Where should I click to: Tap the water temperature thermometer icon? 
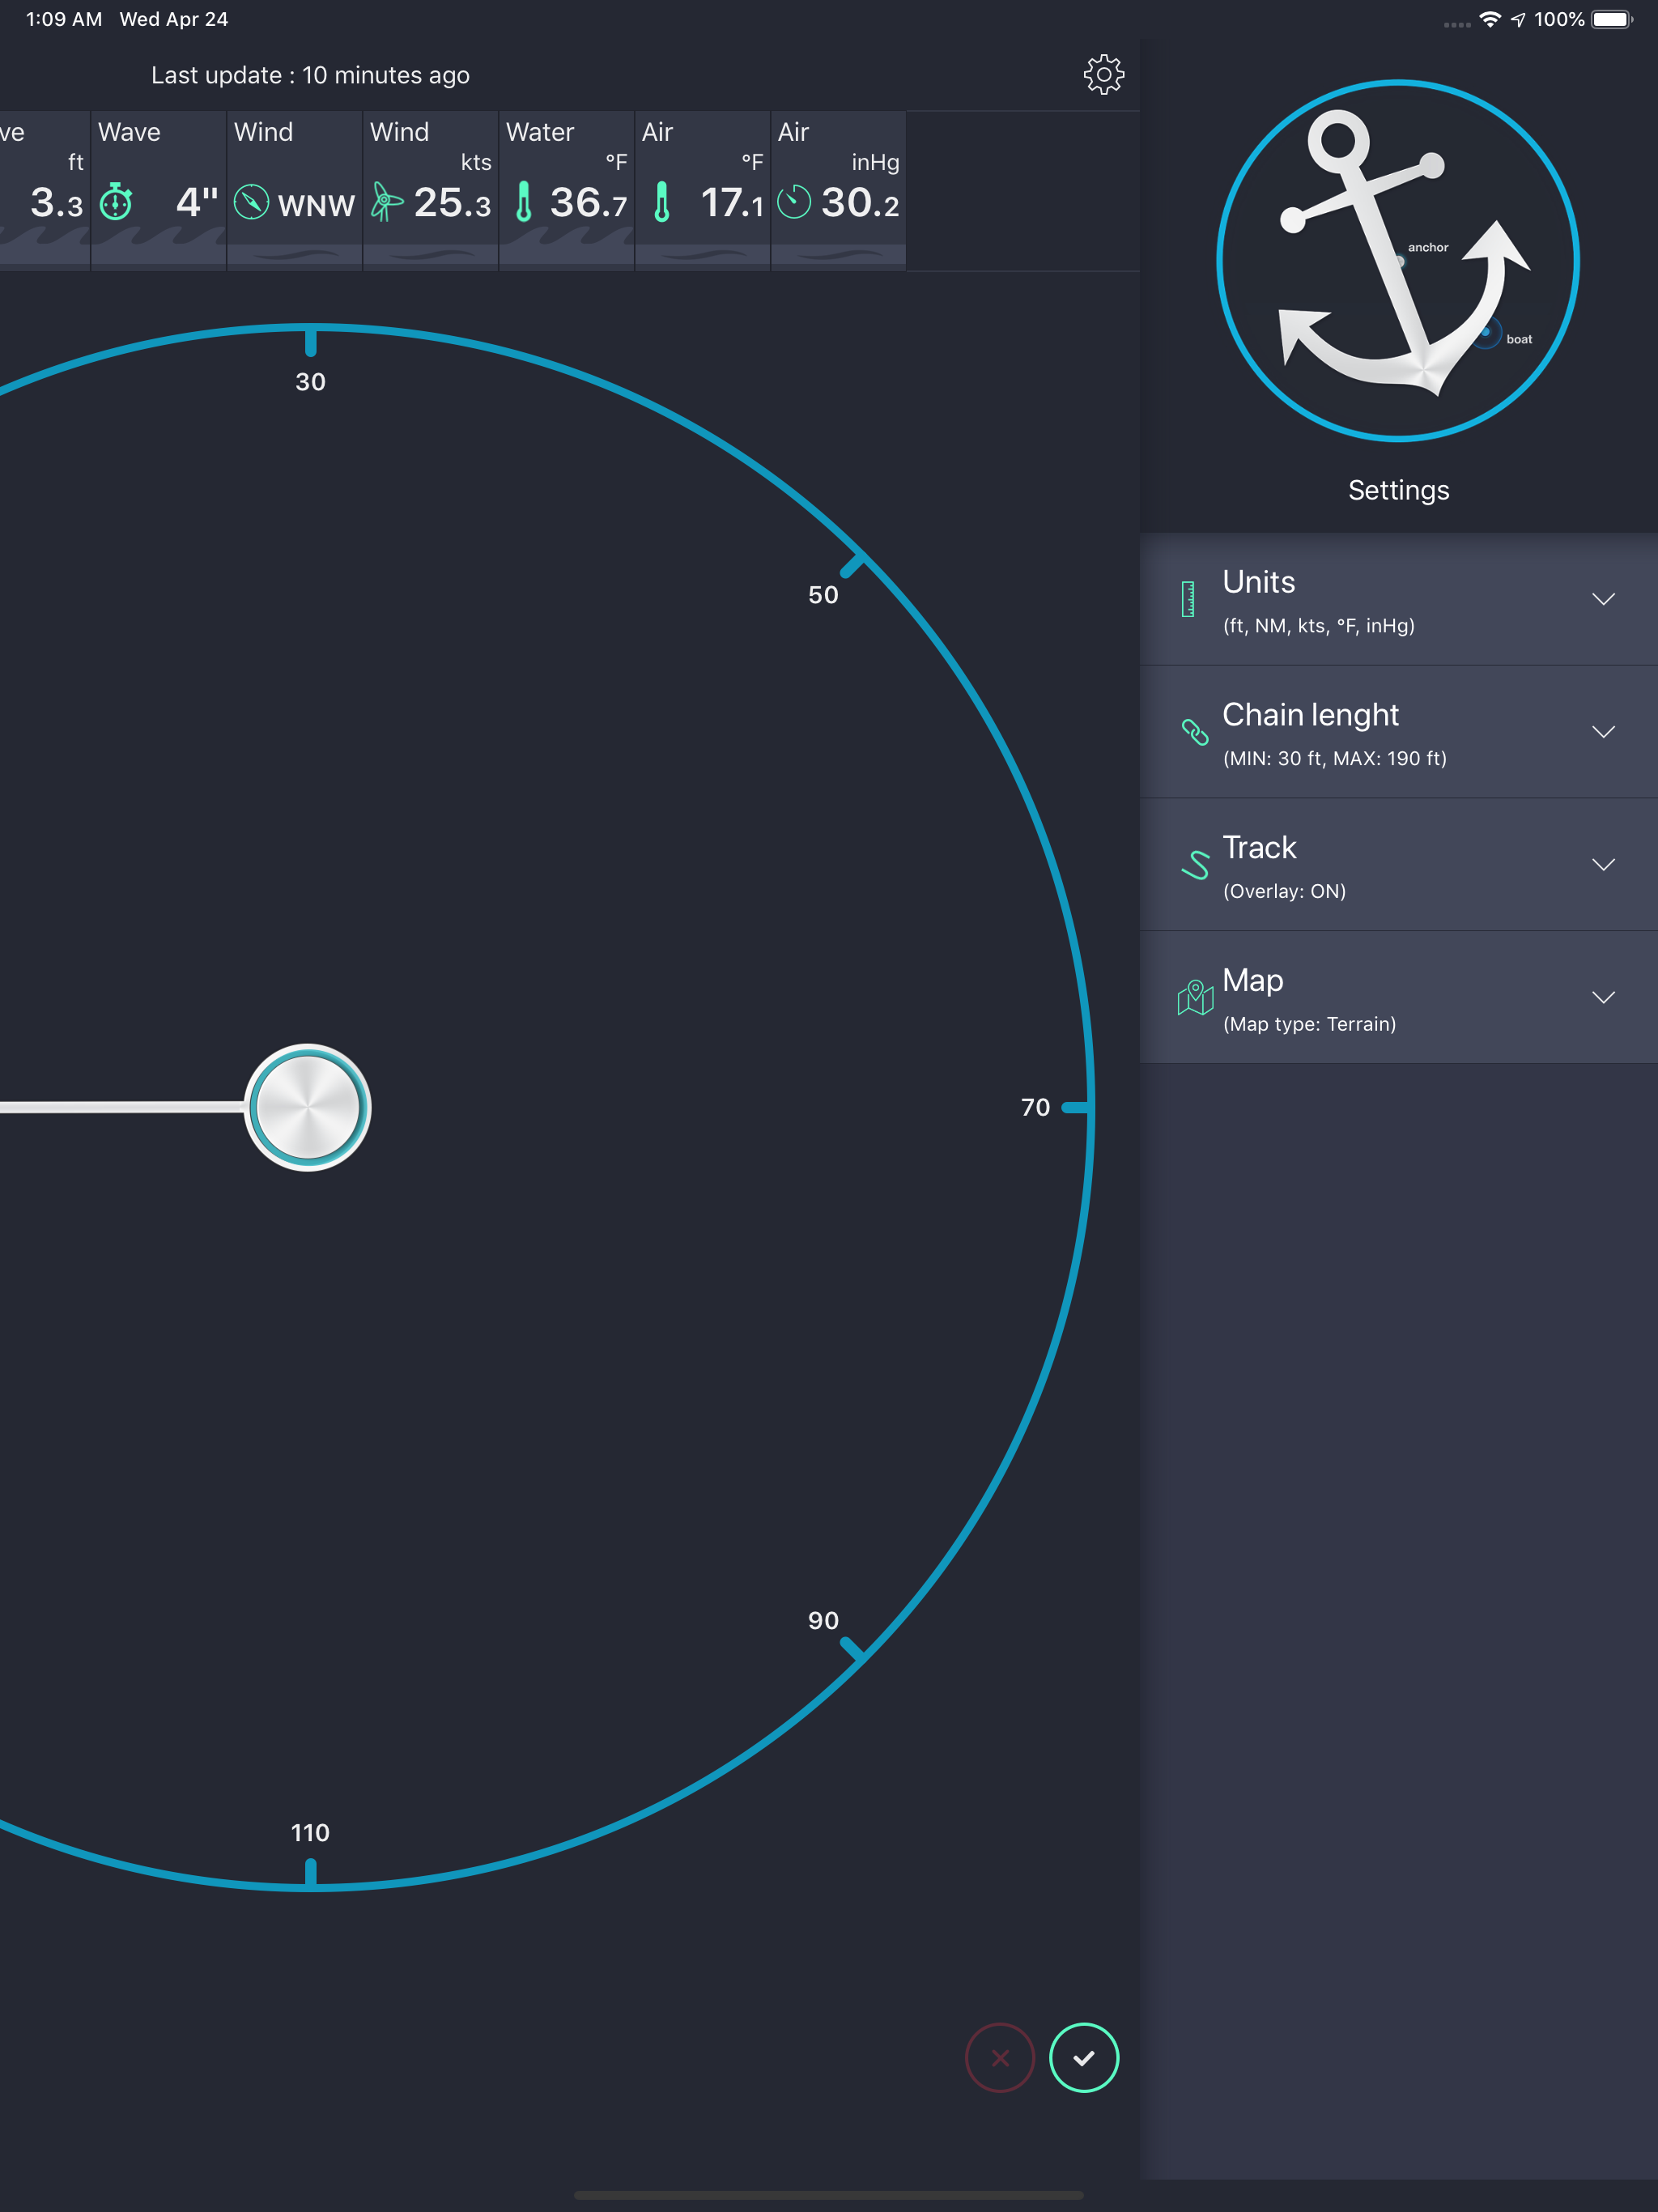(523, 202)
